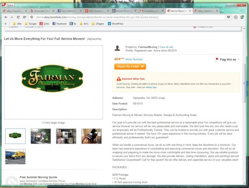The width and height of the screenshot is (249, 188).
Task: Click the browser forward arrow
Action: [12, 17]
